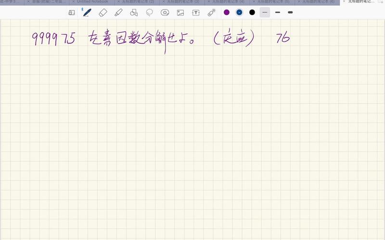The height and width of the screenshot is (240, 385).
Task: Activate the Laser pointer tool
Action: click(211, 12)
